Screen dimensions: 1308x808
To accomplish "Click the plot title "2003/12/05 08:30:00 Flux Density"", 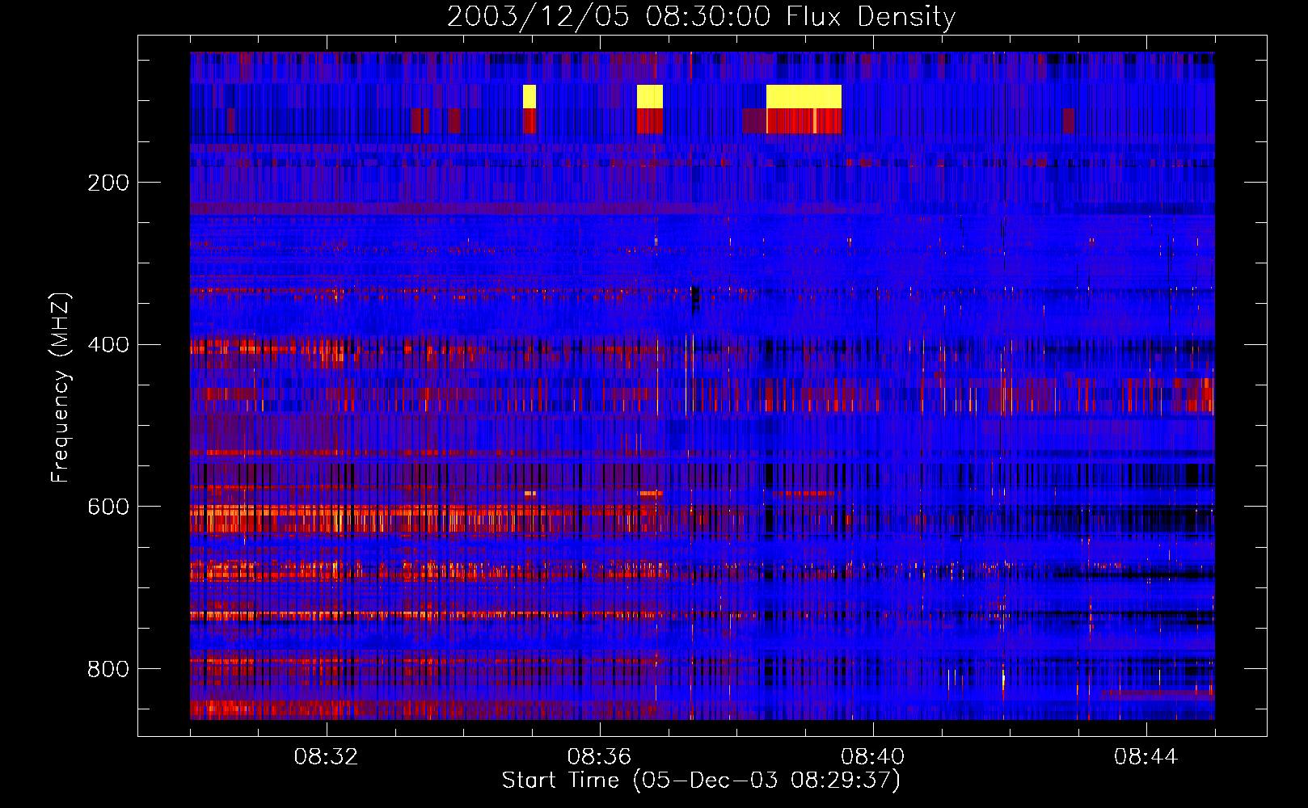I will pos(701,16).
